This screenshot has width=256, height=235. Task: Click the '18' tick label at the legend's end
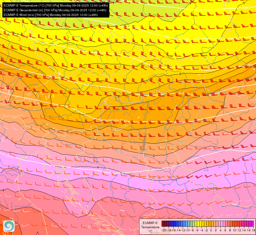click(254, 230)
